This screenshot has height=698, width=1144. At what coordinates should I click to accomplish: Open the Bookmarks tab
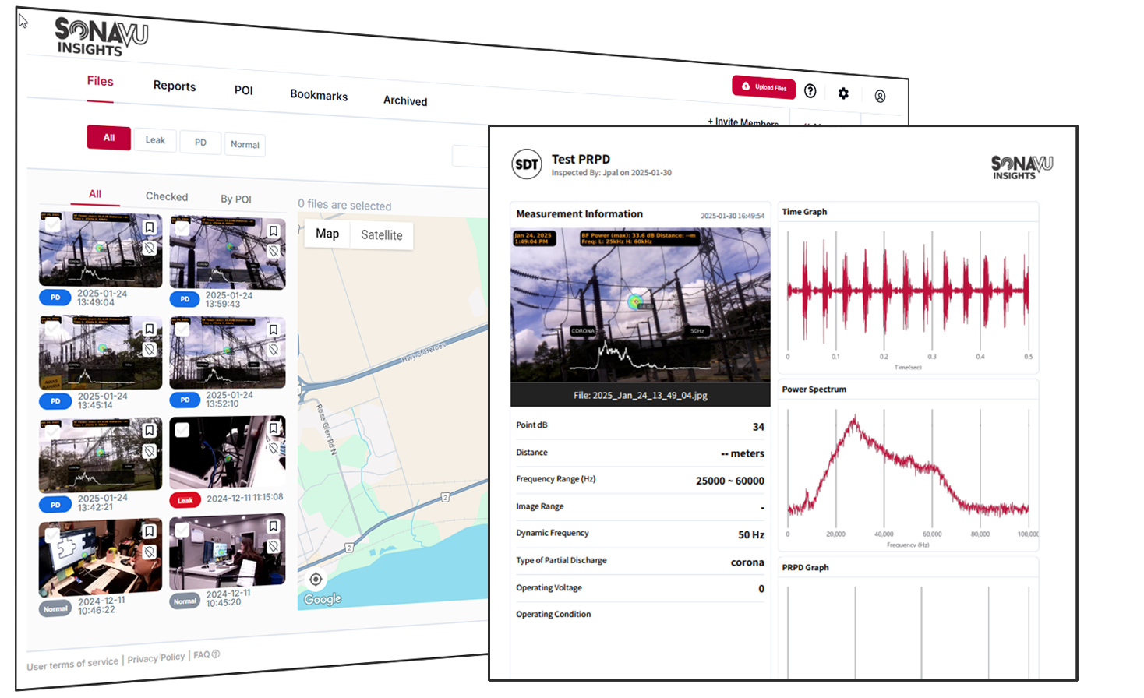pyautogui.click(x=318, y=95)
